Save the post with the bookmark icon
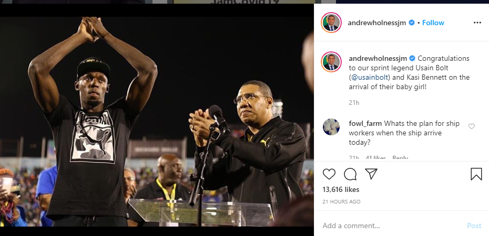The width and height of the screenshot is (489, 236). click(476, 174)
